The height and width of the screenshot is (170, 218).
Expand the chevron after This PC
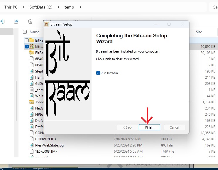coord(23,7)
